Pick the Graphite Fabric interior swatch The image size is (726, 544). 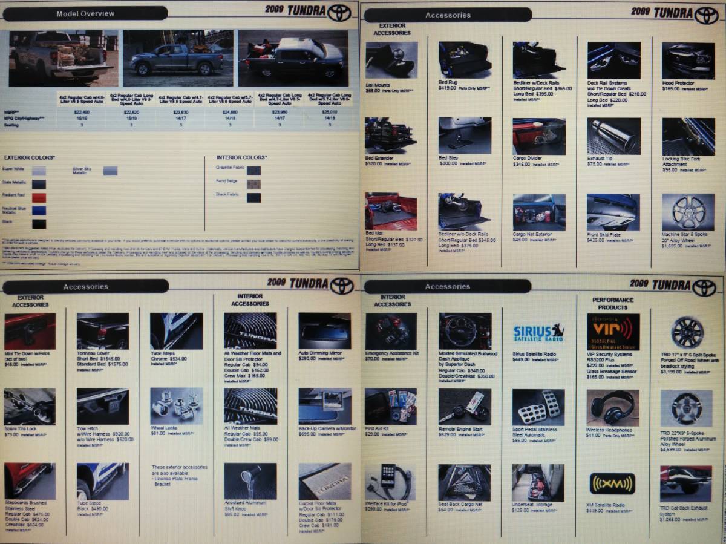253,171
